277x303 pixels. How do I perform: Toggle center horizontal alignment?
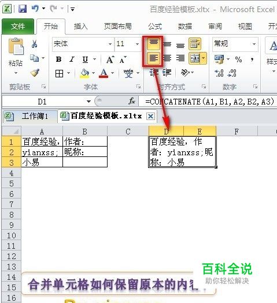167,58
